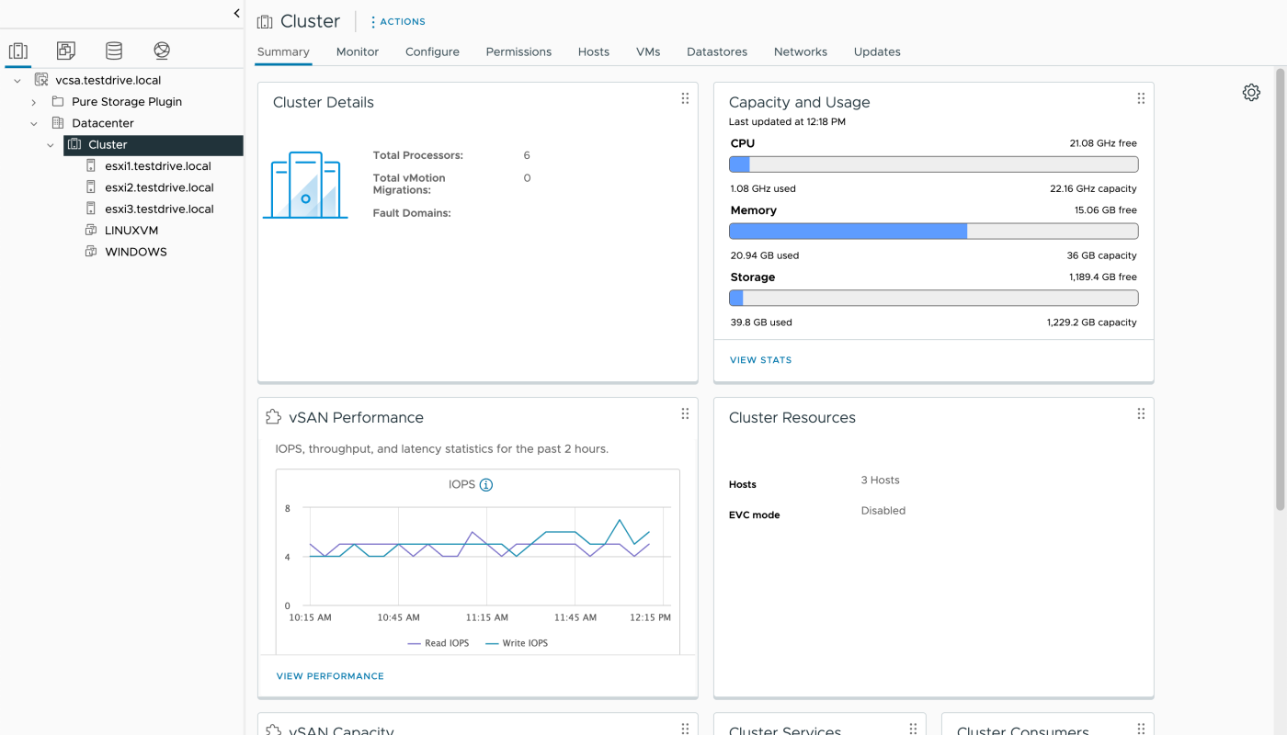
Task: Click the Capacity and Usage card drag handle
Action: (1141, 99)
